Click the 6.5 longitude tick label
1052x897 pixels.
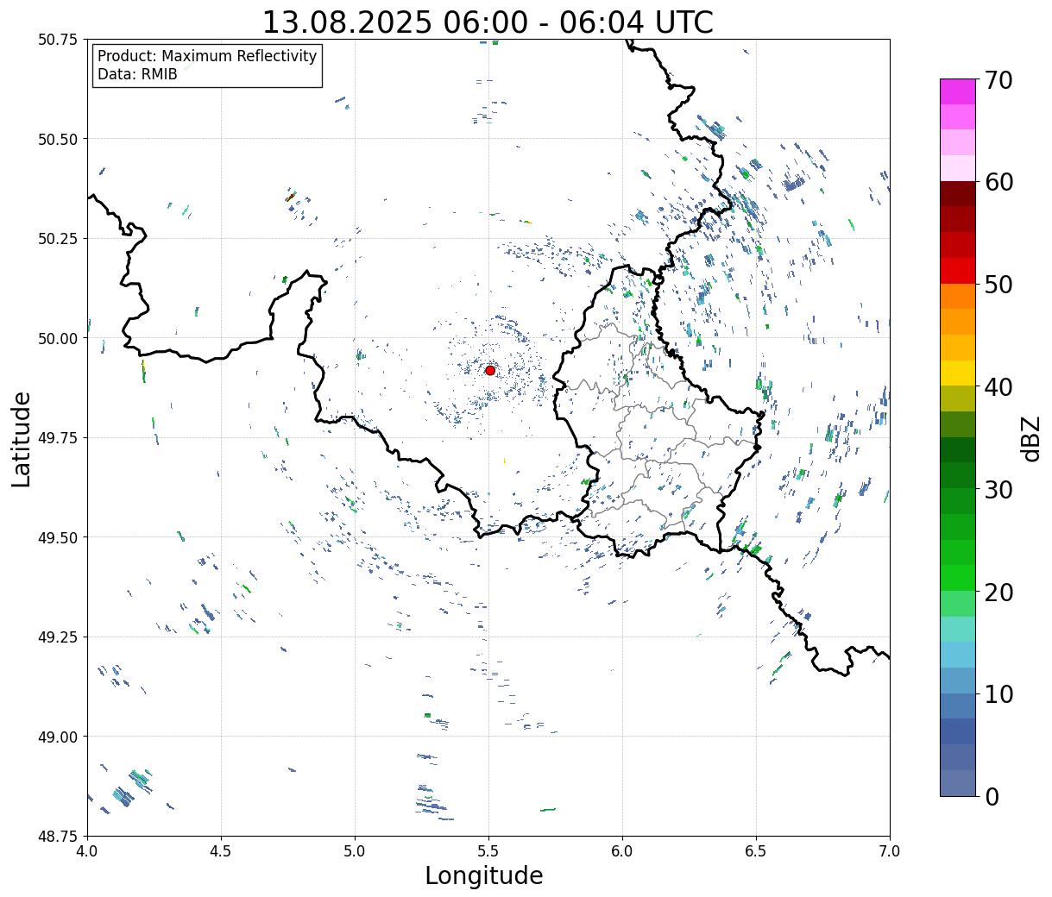(x=756, y=851)
